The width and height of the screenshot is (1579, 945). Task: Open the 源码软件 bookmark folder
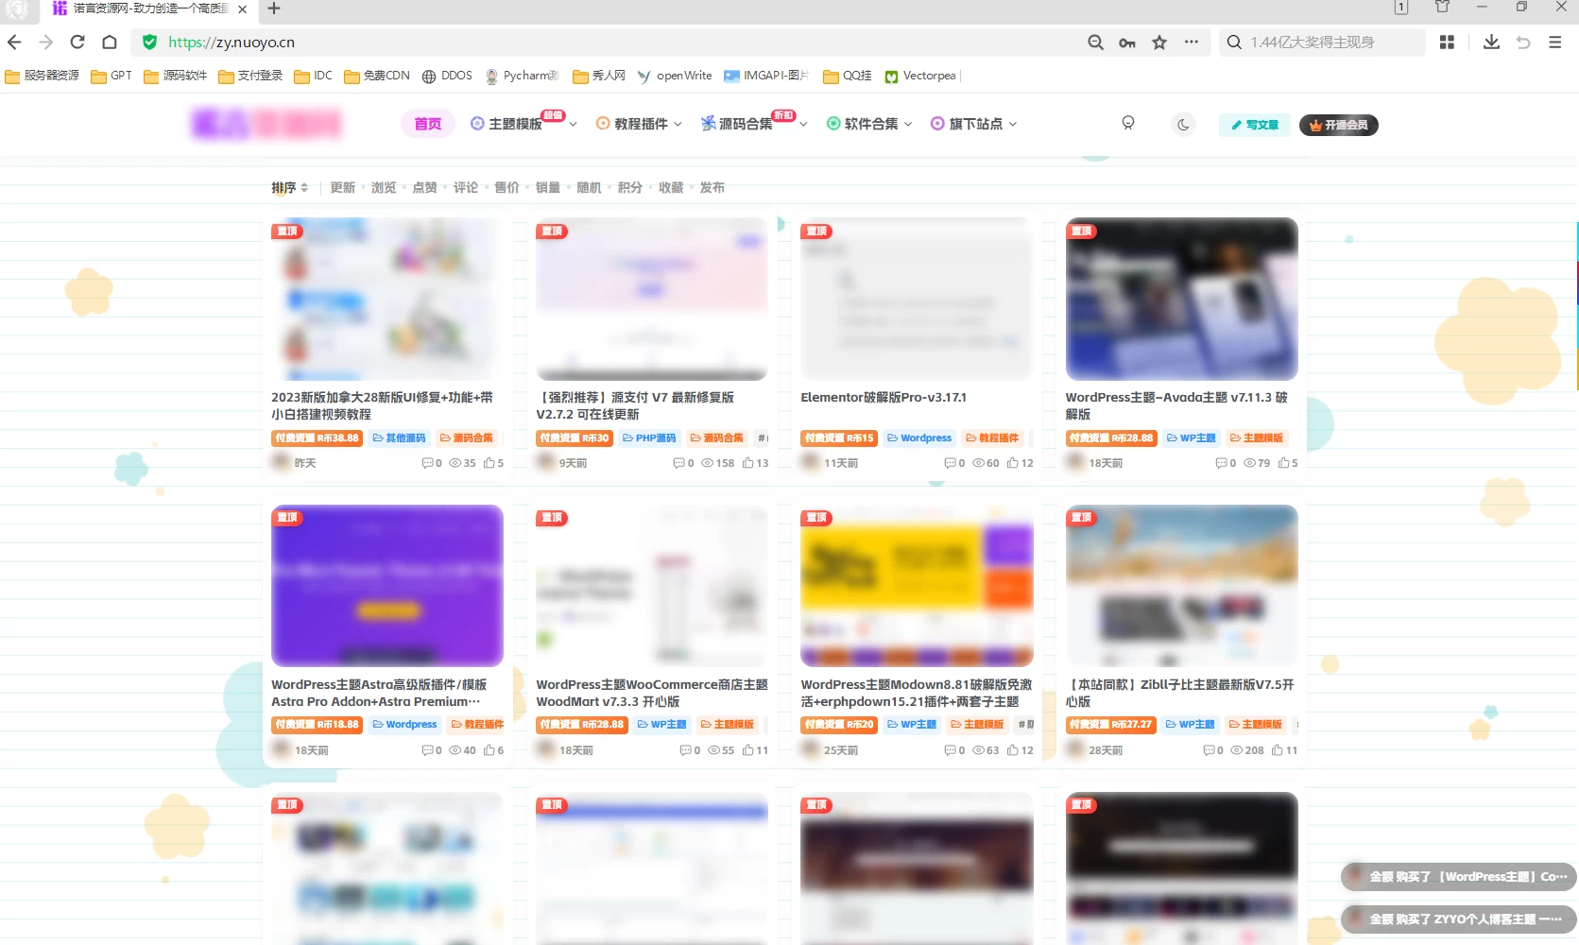pos(176,76)
